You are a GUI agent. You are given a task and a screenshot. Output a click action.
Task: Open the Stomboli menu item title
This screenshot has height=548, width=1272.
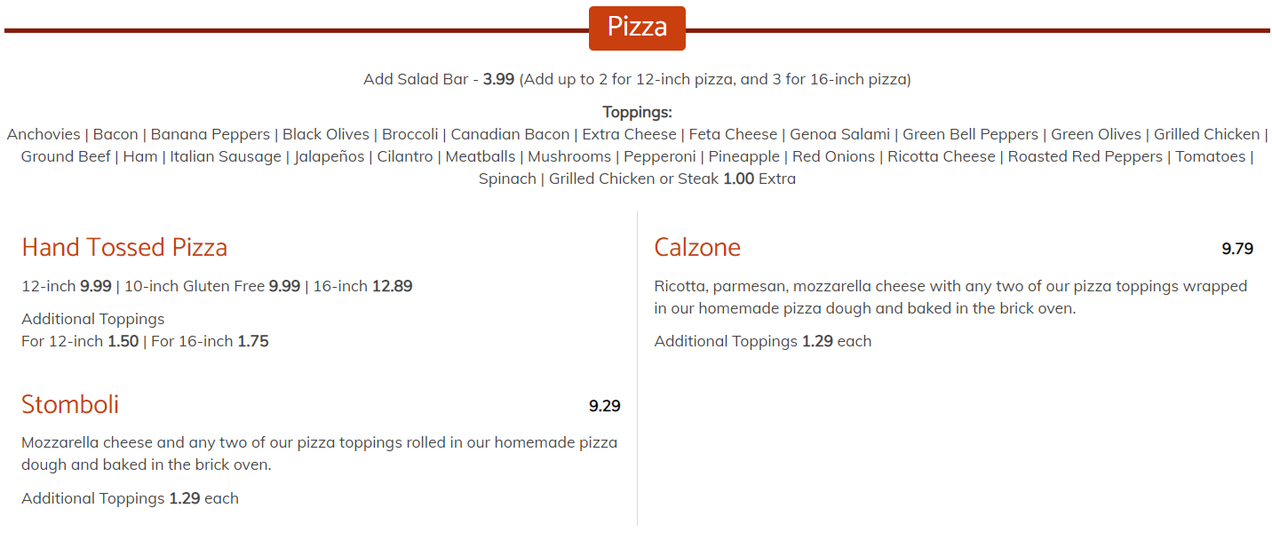point(70,405)
